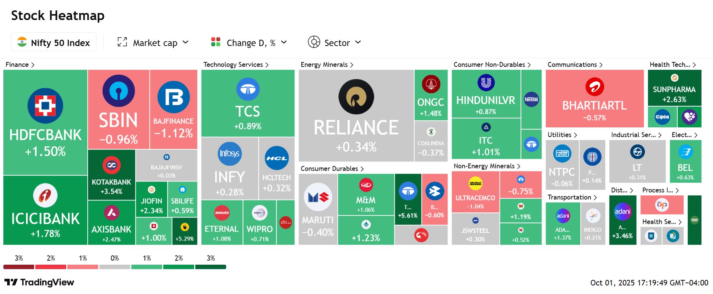Expand the Communications sector
Image resolution: width=713 pixels, height=294 pixels.
tap(575, 65)
